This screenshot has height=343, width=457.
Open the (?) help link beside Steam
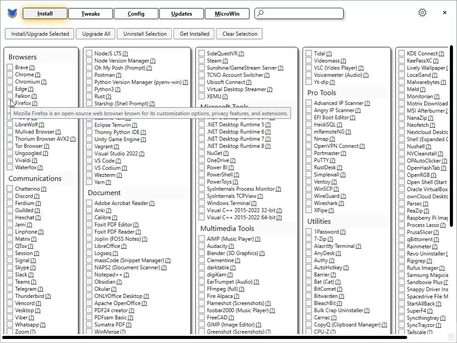[225, 61]
